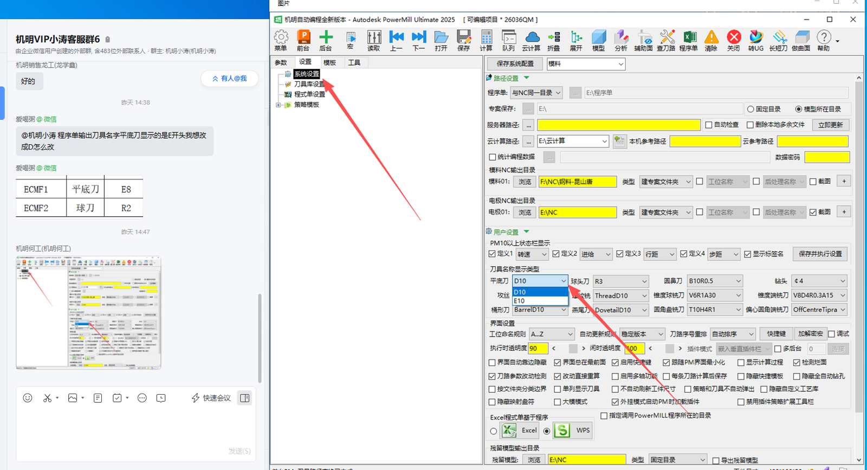867x470 pixels.
Task: Open the 工位命名规则 A...Z dropdown
Action: [x=552, y=334]
